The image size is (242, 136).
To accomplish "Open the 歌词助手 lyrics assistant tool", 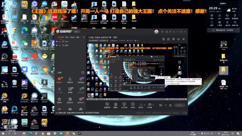I will coord(70,100).
